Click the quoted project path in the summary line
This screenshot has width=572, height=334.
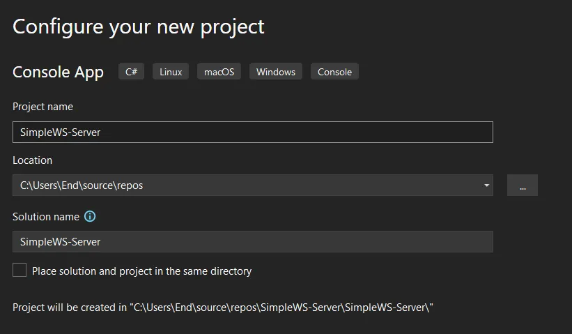282,308
